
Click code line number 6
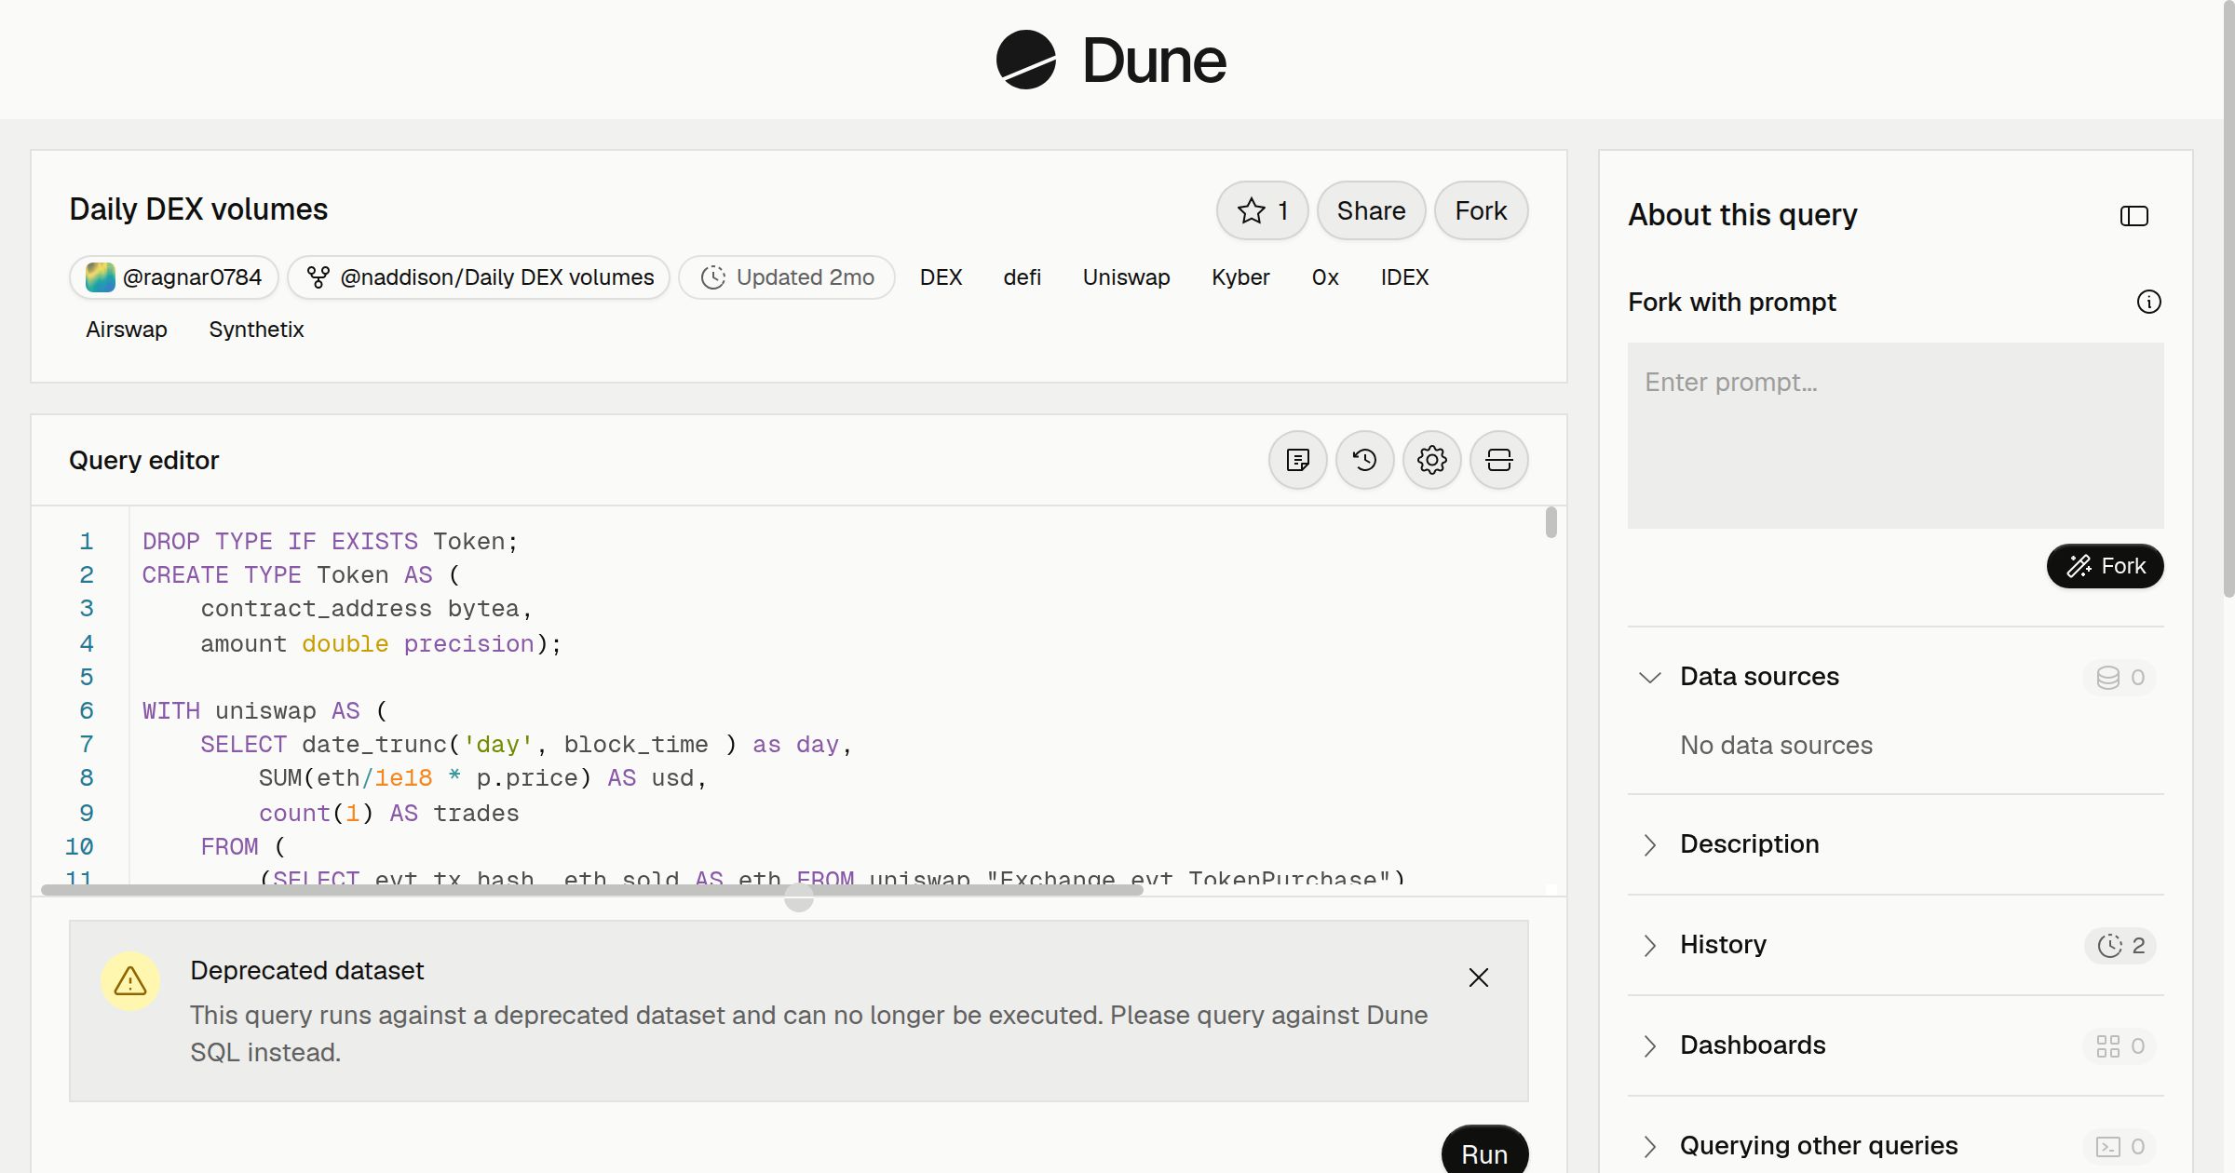coord(87,710)
